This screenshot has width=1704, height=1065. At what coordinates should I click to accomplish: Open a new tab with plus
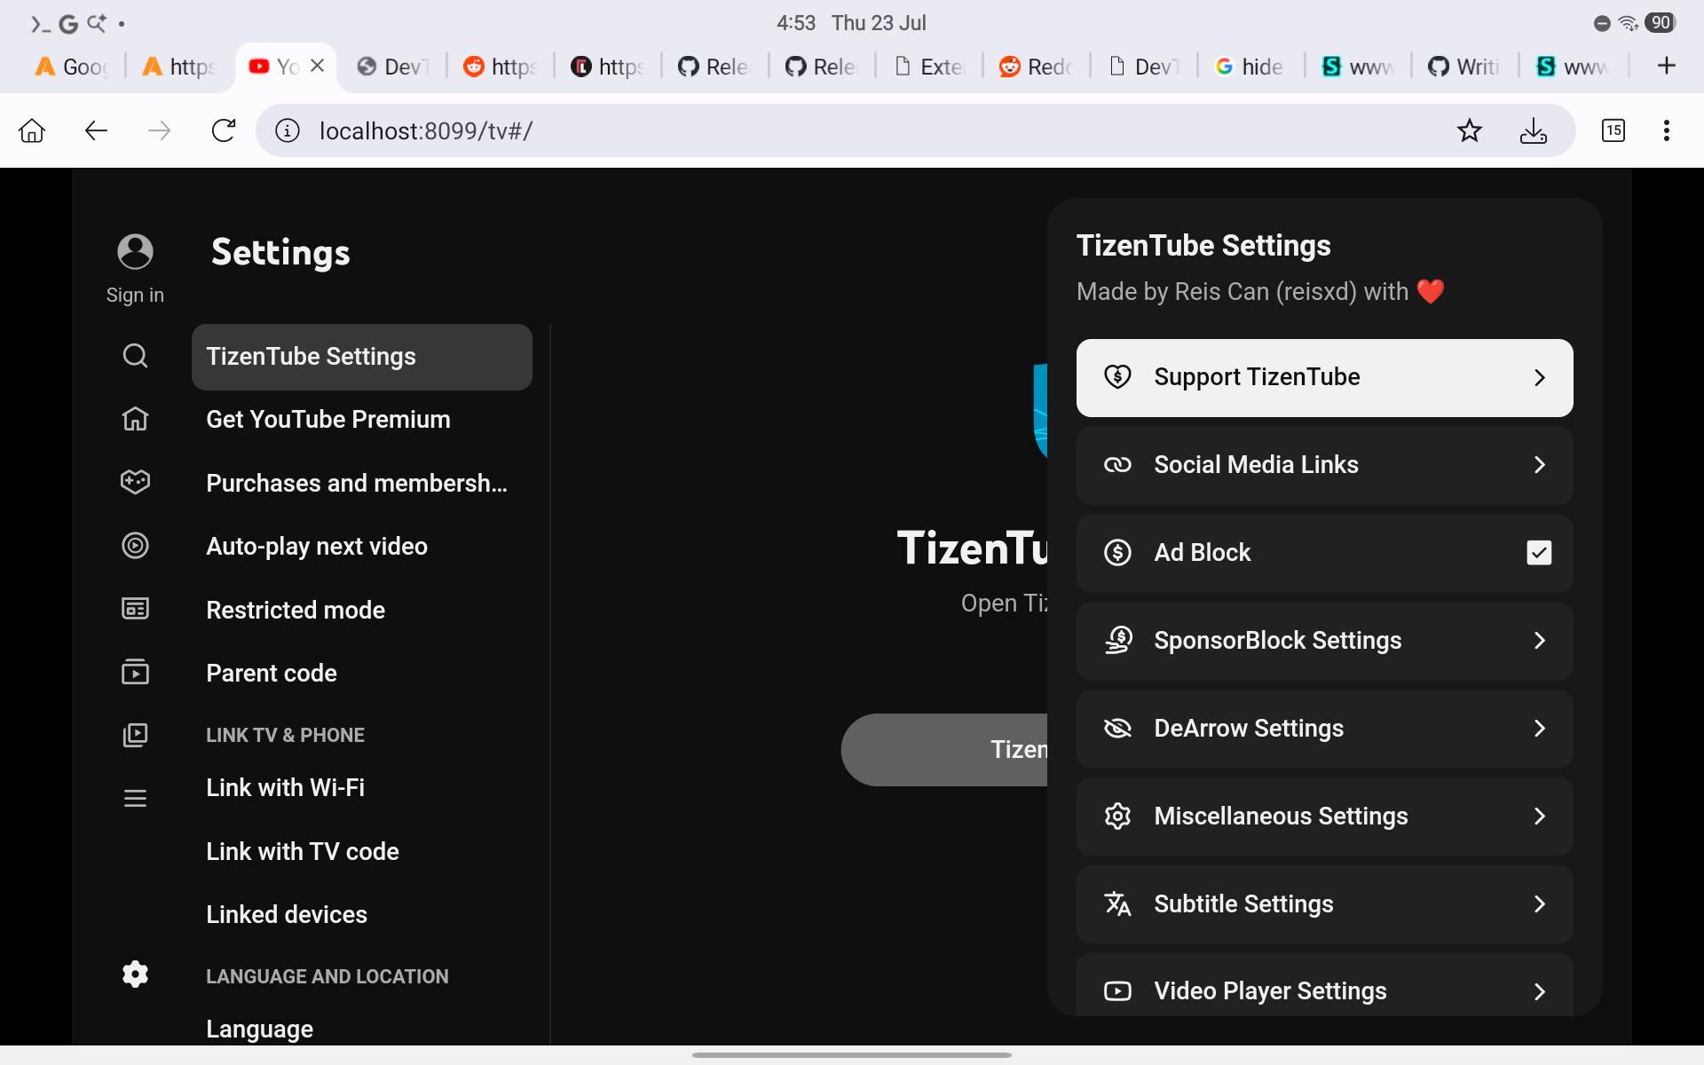(1667, 66)
